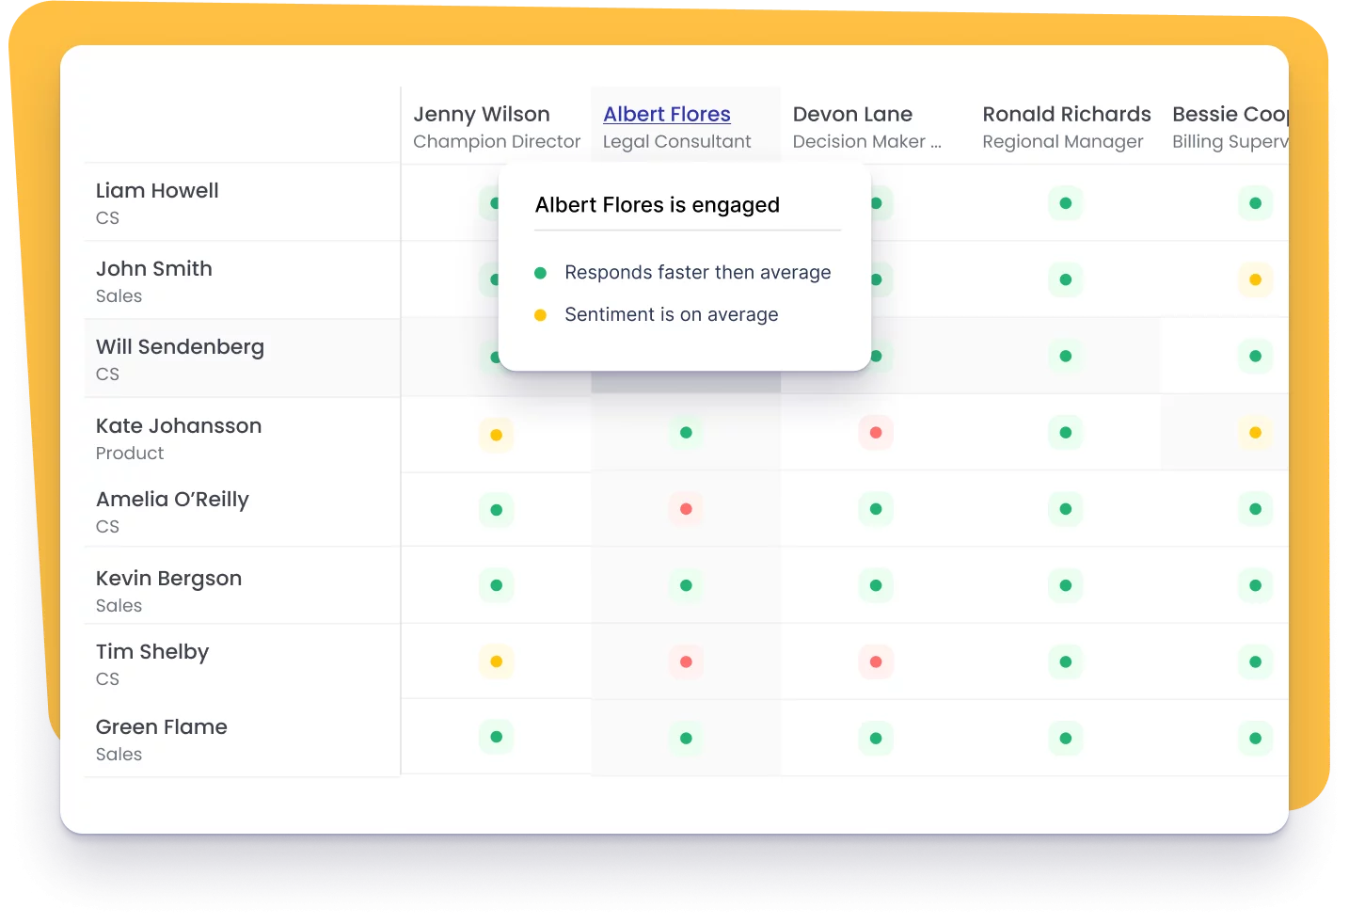Image resolution: width=1349 pixels, height=924 pixels.
Task: Click Tim Shelby's yellow dot under Jenny Wilson
Action: click(497, 661)
